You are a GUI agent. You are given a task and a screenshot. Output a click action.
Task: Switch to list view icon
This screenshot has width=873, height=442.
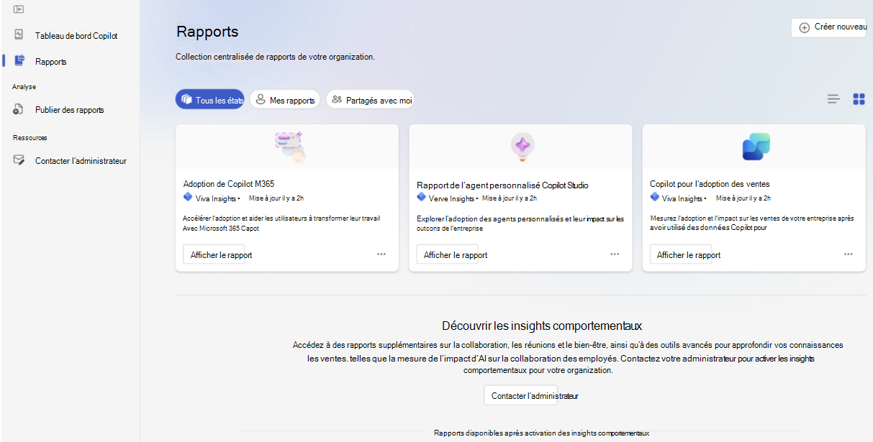tap(833, 99)
